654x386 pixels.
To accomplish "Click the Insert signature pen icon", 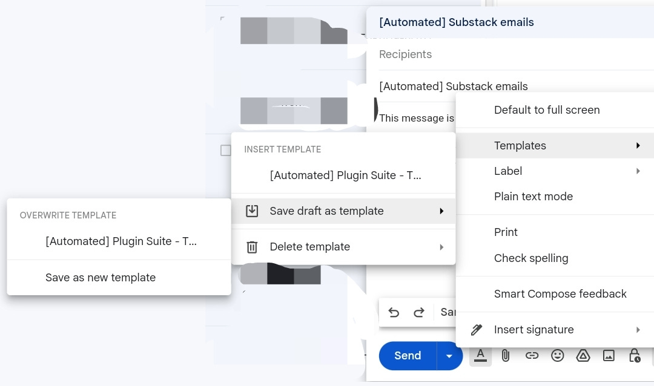I will coord(477,330).
